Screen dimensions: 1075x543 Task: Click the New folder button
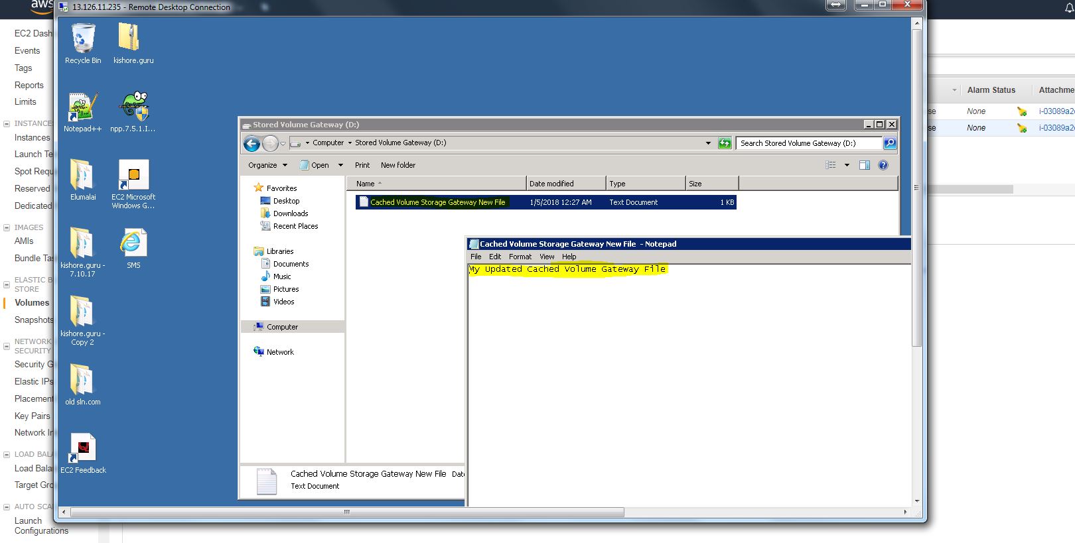tap(397, 165)
